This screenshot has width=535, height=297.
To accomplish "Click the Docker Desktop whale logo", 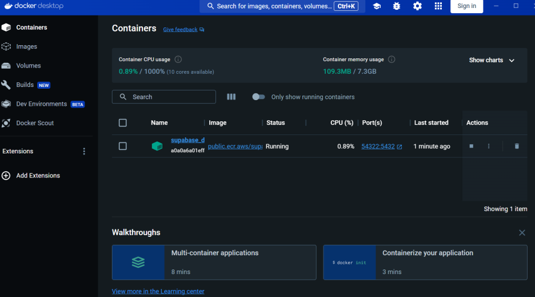I will [8, 6].
